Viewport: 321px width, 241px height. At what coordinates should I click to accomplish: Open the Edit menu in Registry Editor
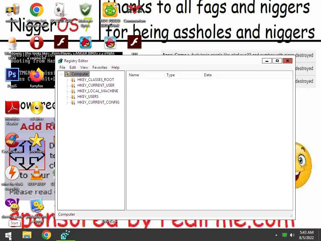pos(73,67)
